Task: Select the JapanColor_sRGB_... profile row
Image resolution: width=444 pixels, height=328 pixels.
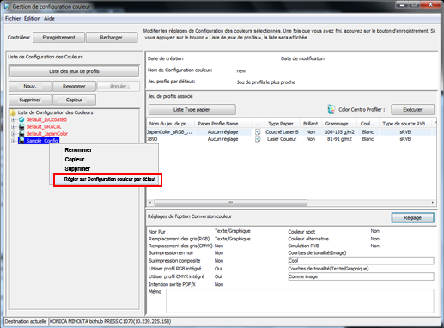Action: click(291, 132)
